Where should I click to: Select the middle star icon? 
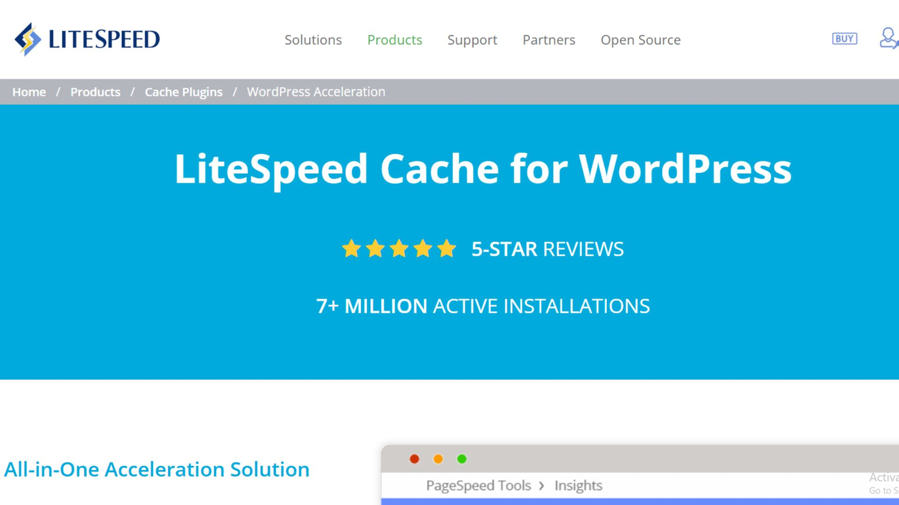(399, 249)
